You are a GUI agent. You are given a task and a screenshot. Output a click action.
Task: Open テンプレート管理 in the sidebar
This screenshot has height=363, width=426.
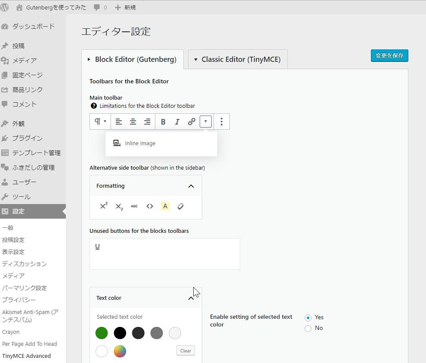33,153
